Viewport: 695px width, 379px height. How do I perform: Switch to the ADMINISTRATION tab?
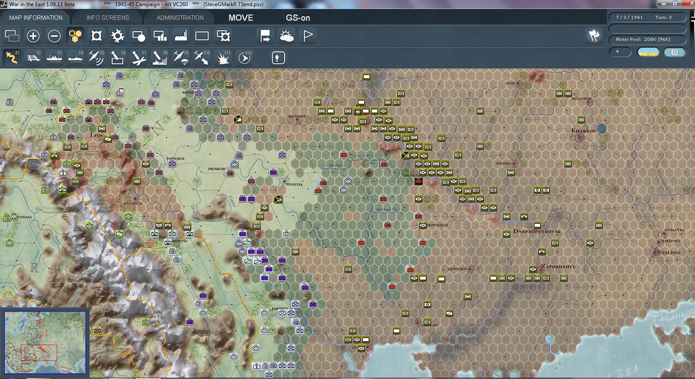point(180,18)
